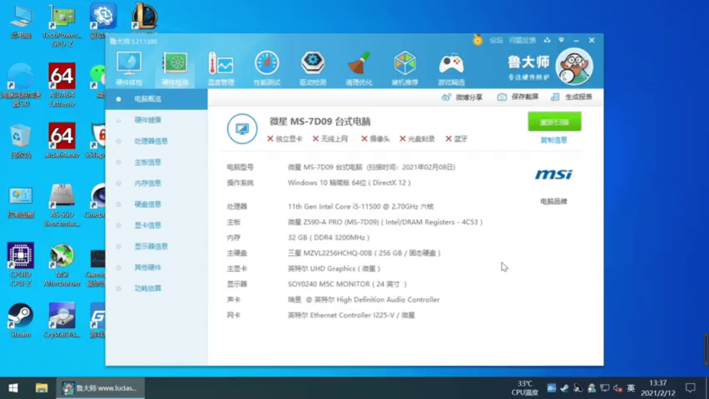Open the 论坛 forum link

[x=496, y=40]
